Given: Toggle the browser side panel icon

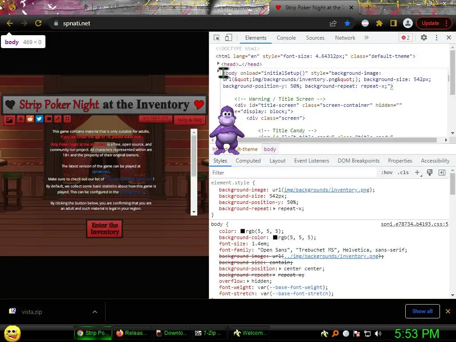Looking at the screenshot, I should tap(394, 23).
